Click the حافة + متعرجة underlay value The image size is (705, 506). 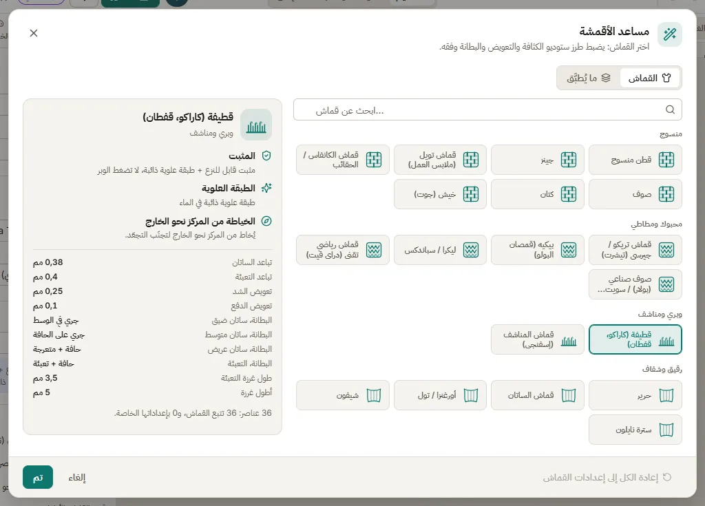point(56,349)
